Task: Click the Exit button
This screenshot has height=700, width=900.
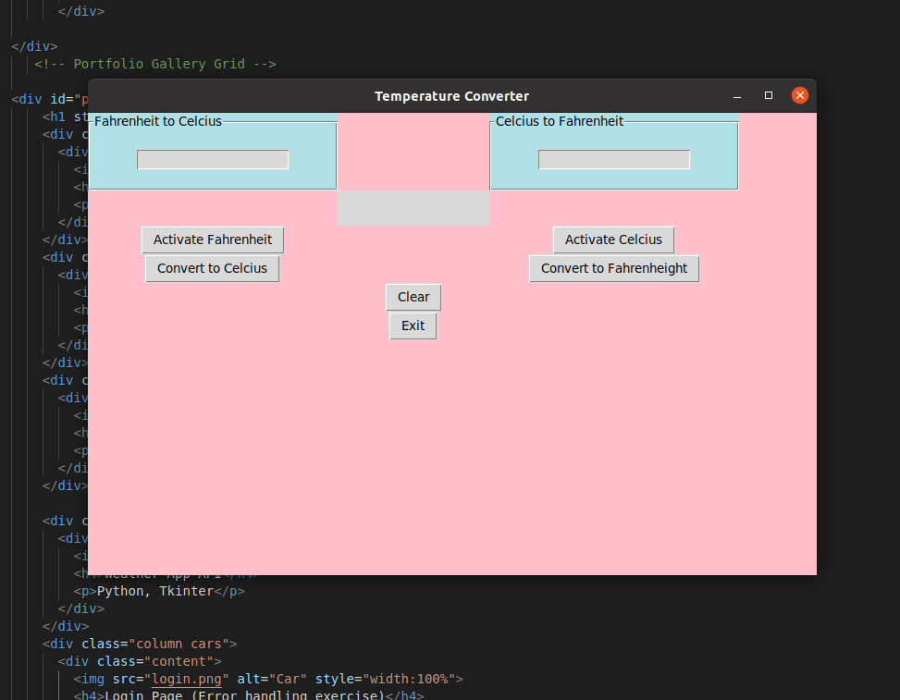Action: (413, 325)
